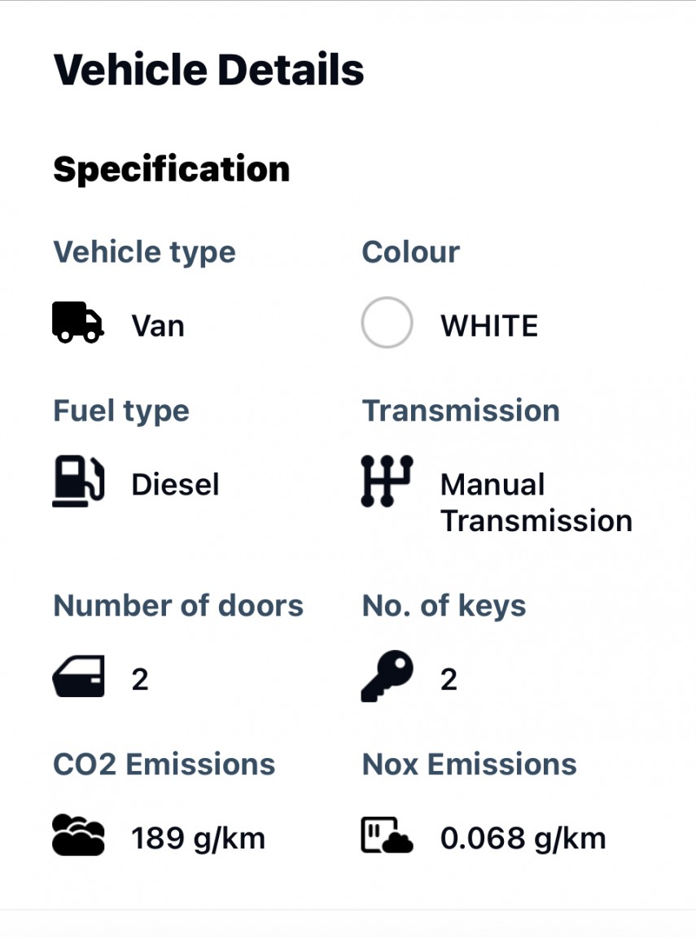Click the Manual Transmission value text
This screenshot has width=696, height=937.
(x=536, y=503)
